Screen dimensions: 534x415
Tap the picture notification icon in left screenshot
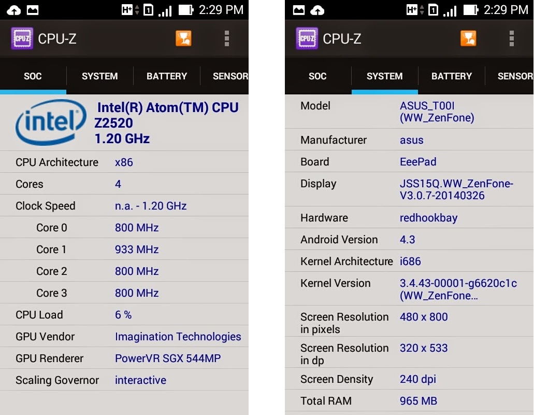33,10
